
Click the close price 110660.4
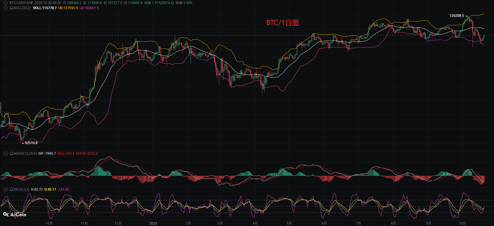tap(135, 3)
